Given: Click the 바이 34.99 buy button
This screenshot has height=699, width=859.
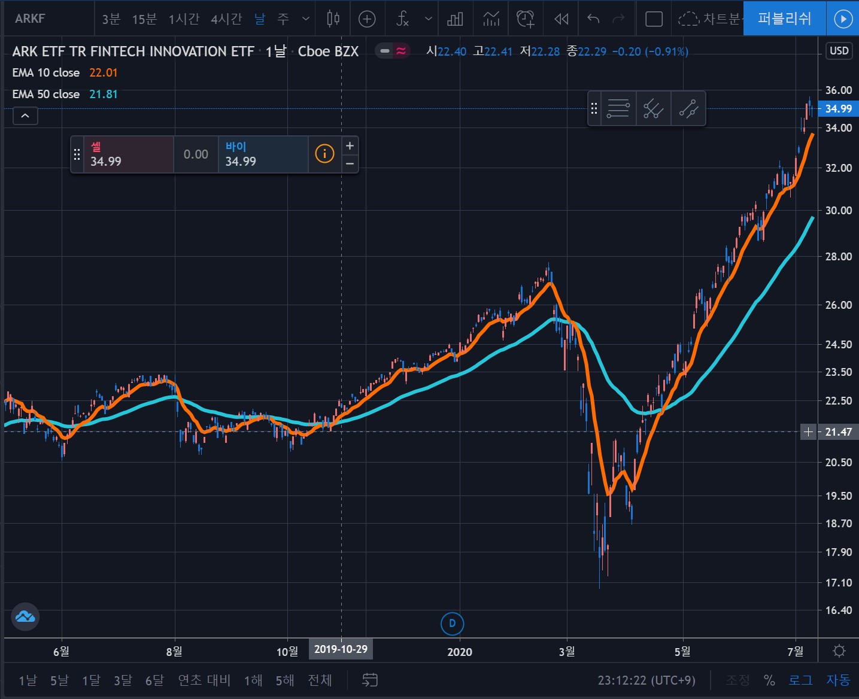Looking at the screenshot, I should 263,154.
